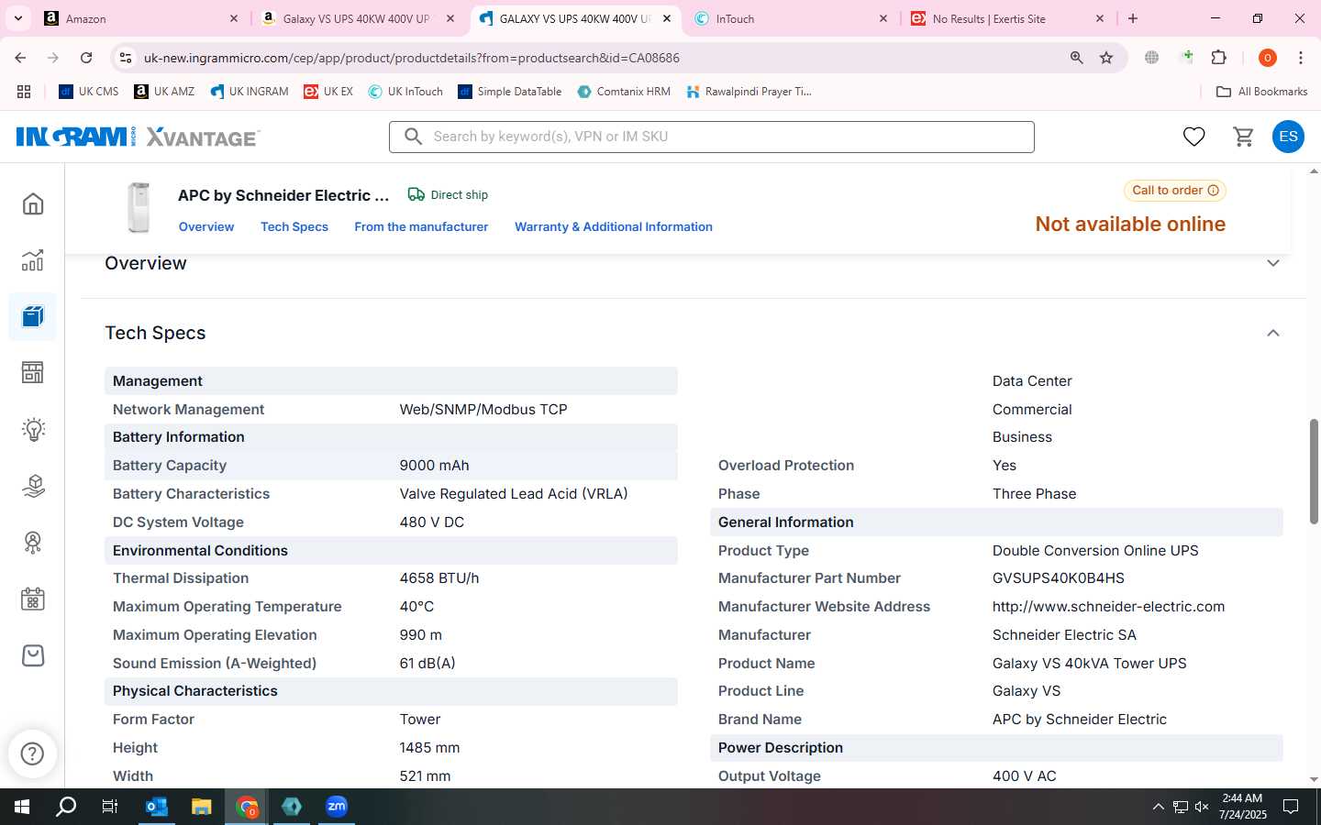This screenshot has width=1321, height=825.
Task: Jump to Warranty & Additional Information link
Action: click(614, 226)
